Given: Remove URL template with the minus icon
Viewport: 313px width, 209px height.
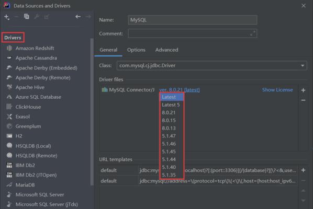Looking at the screenshot, I should 303,180.
